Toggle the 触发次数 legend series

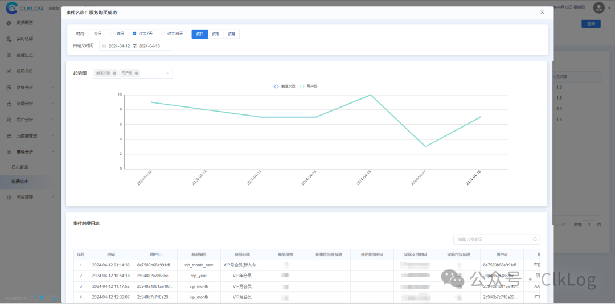pos(284,86)
